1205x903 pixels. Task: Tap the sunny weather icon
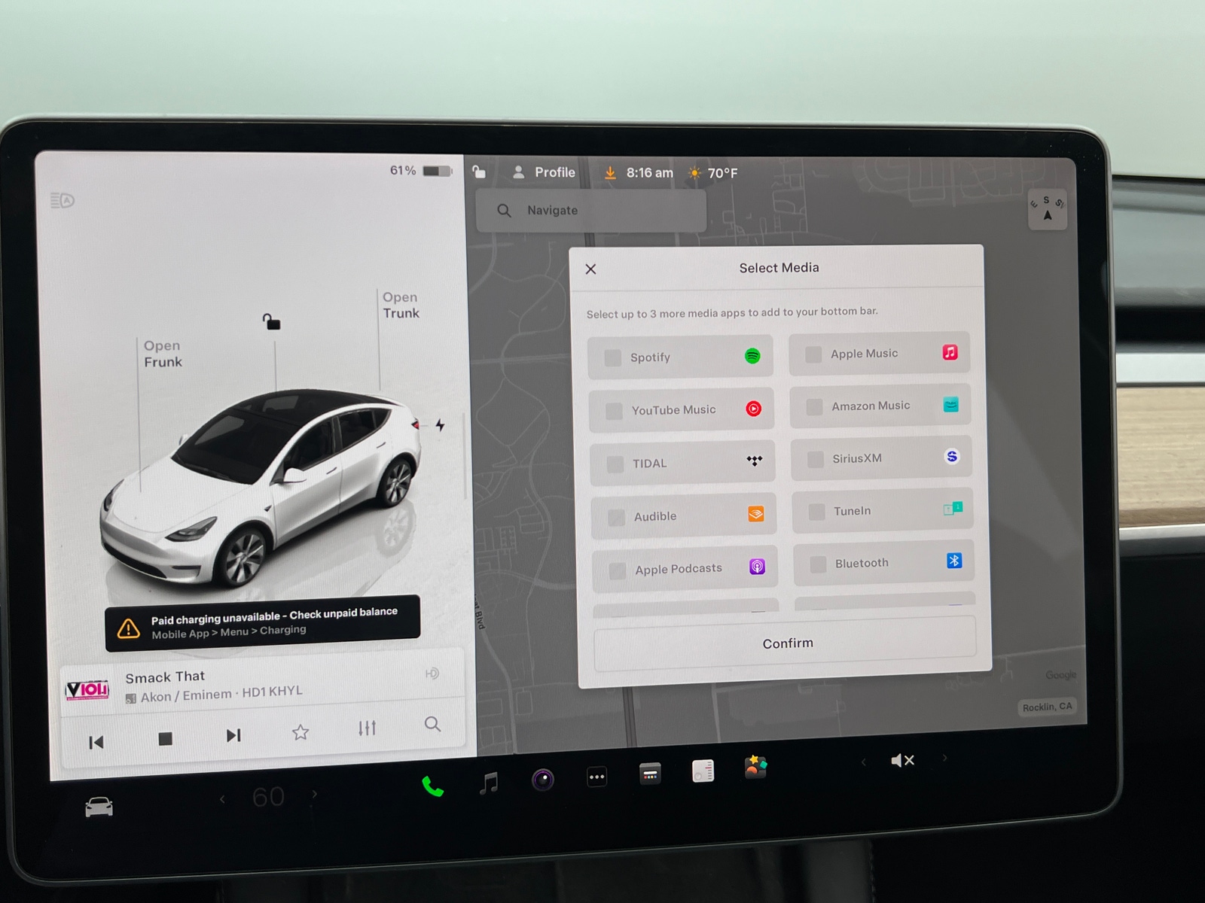click(694, 173)
